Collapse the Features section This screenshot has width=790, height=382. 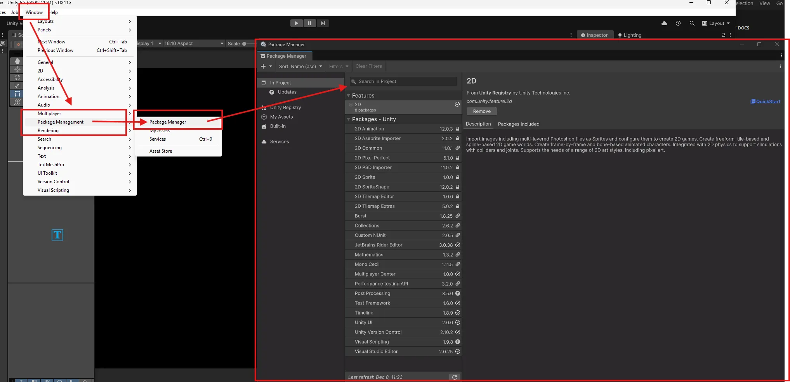pyautogui.click(x=349, y=96)
